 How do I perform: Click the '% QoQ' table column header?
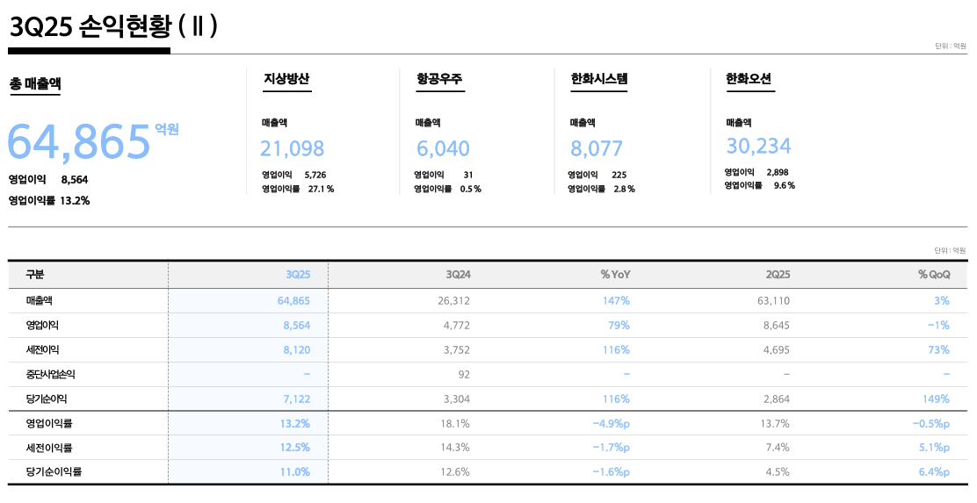pyautogui.click(x=934, y=275)
